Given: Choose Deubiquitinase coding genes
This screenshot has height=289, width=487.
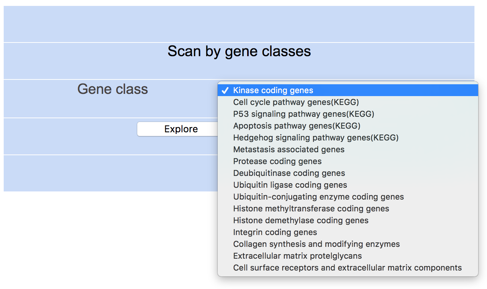Looking at the screenshot, I should [x=289, y=173].
